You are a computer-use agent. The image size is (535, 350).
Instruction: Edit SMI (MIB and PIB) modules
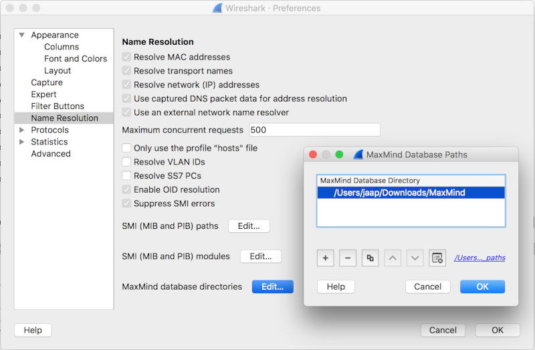(261, 256)
